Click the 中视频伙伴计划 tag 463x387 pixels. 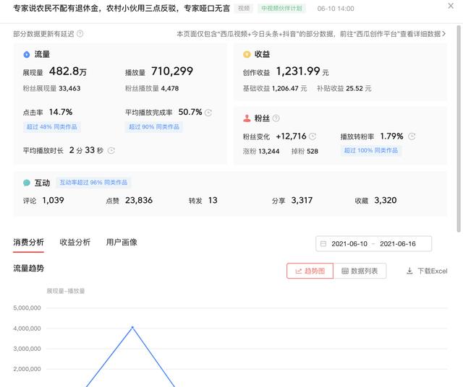point(281,9)
